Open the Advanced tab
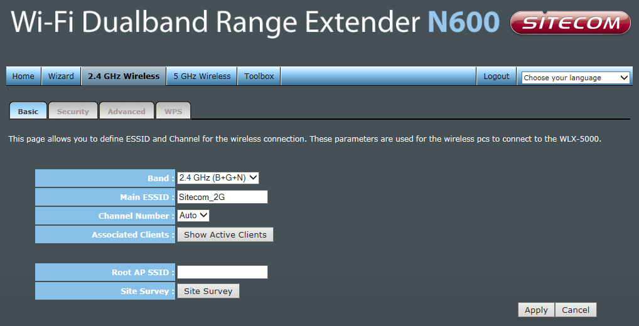The width and height of the screenshot is (639, 326). (x=126, y=112)
